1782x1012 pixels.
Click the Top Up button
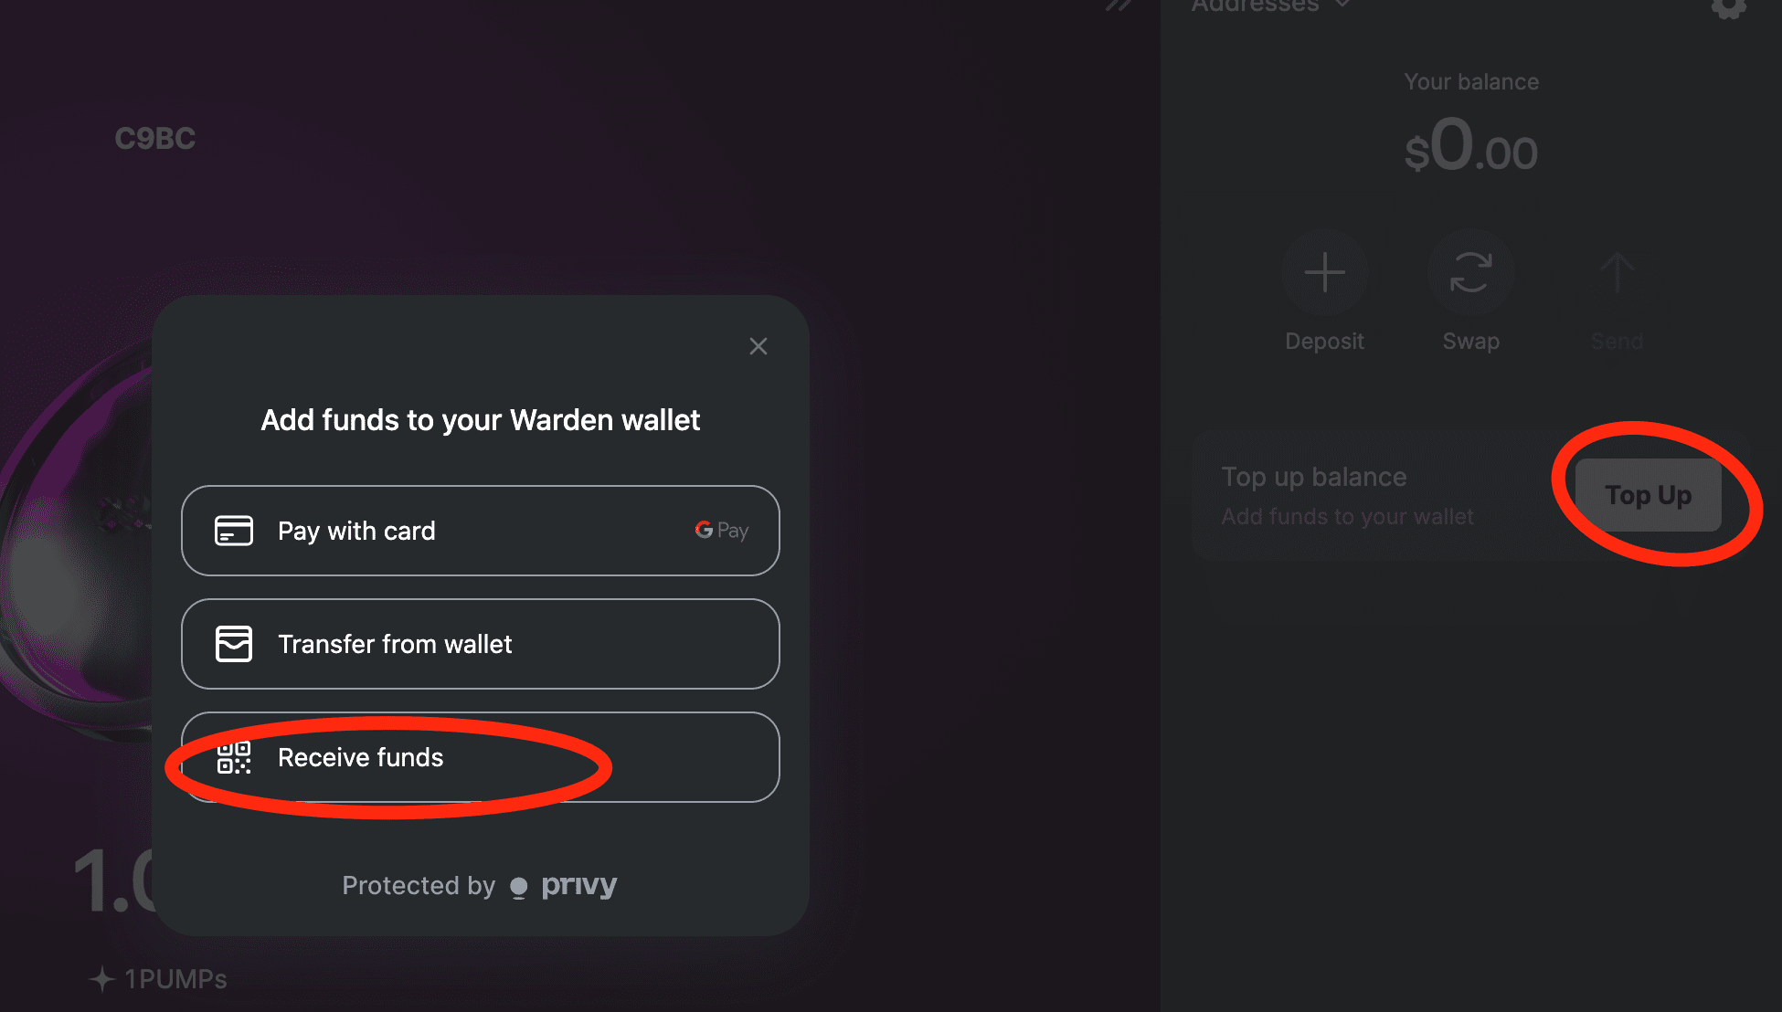[1649, 495]
